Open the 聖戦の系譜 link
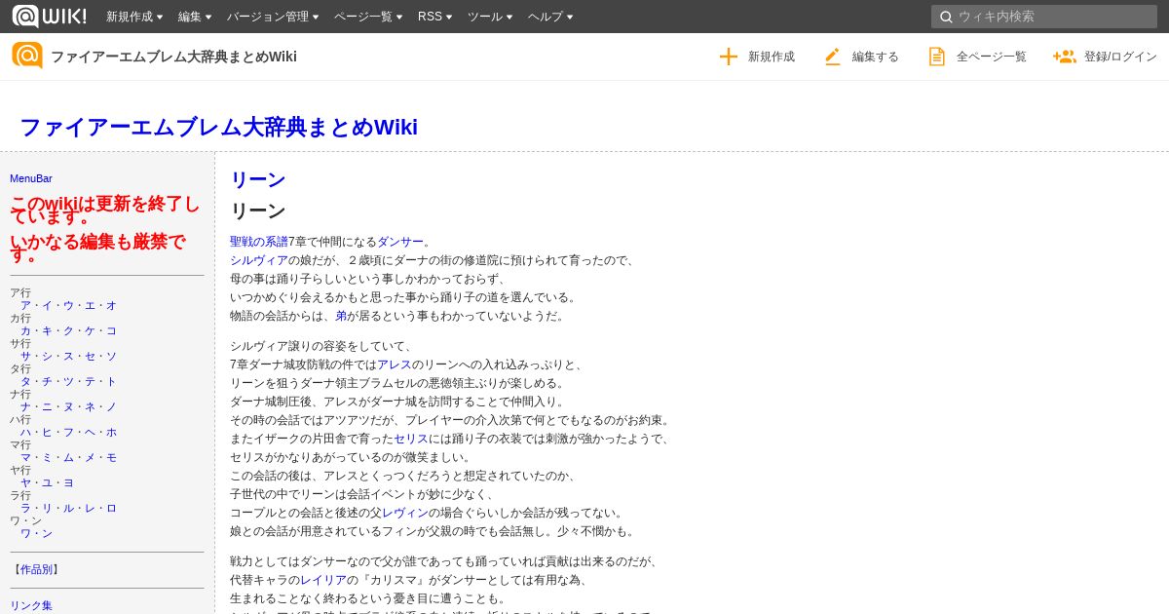 259,242
